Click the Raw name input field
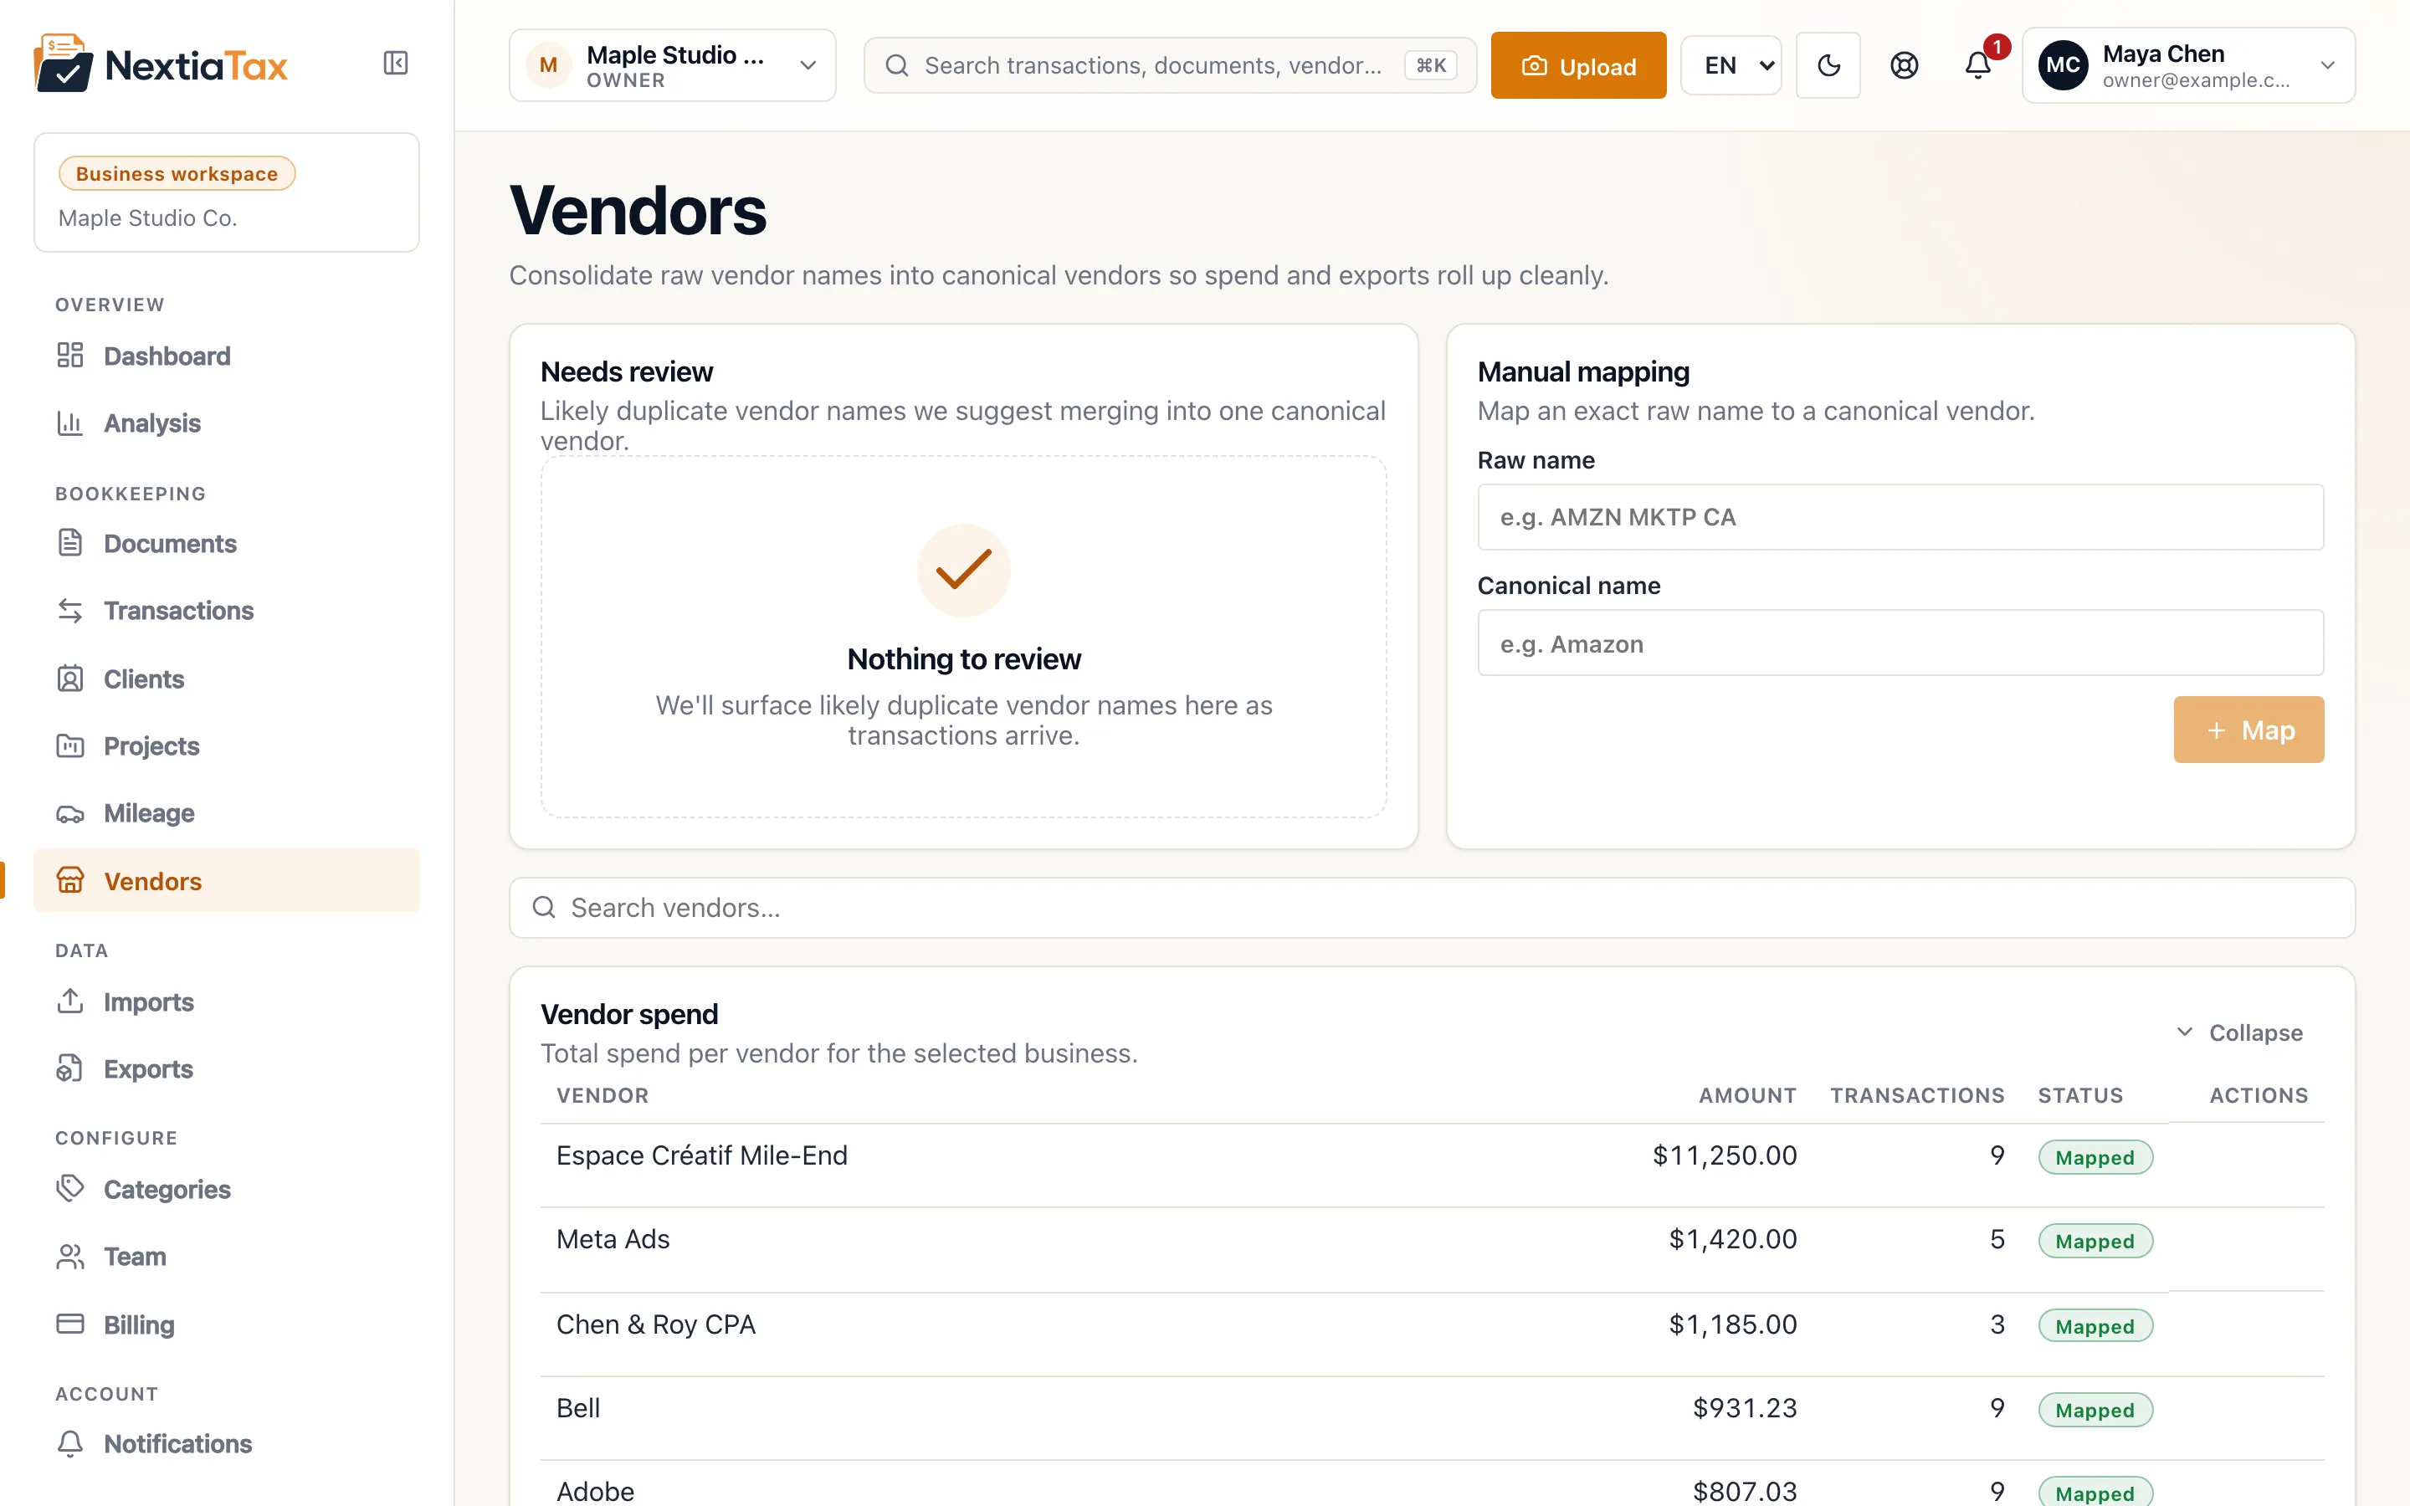The width and height of the screenshot is (2410, 1506). click(x=1900, y=517)
